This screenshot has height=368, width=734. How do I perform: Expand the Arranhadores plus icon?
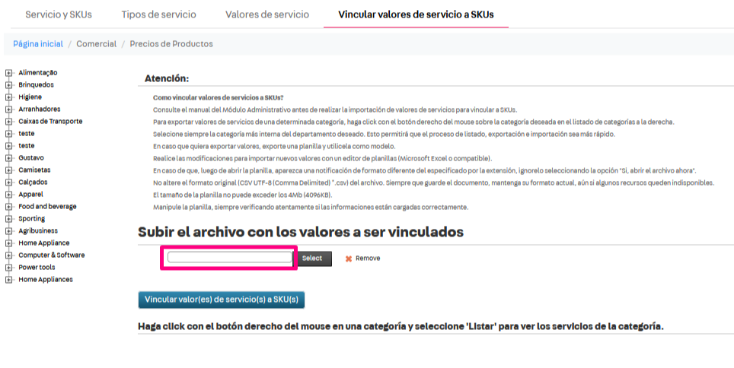(9, 109)
